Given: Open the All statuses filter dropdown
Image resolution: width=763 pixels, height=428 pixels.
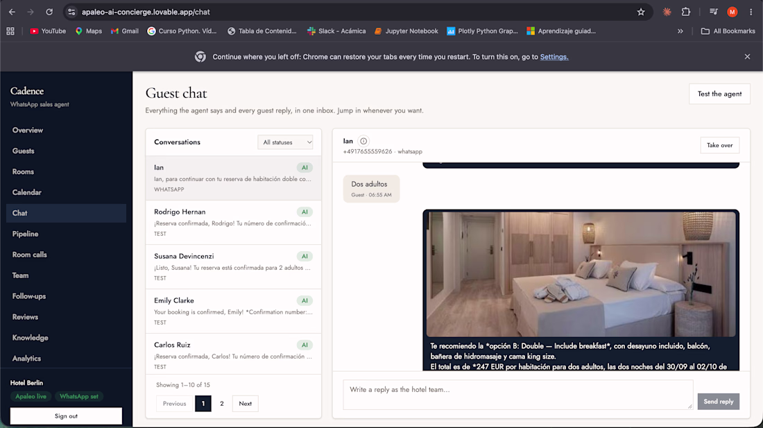Looking at the screenshot, I should [285, 142].
